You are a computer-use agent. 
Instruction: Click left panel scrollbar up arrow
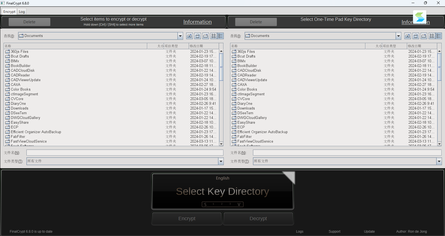point(221,51)
